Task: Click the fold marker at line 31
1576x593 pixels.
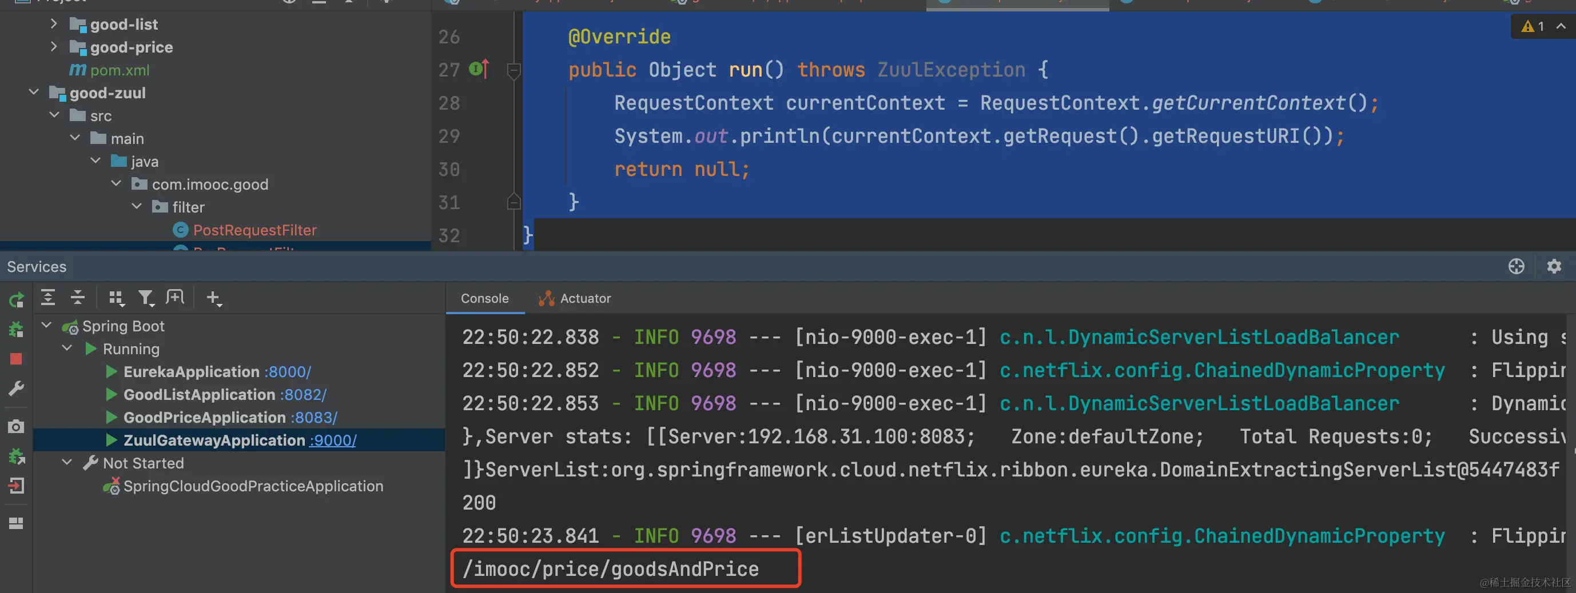Action: (514, 201)
